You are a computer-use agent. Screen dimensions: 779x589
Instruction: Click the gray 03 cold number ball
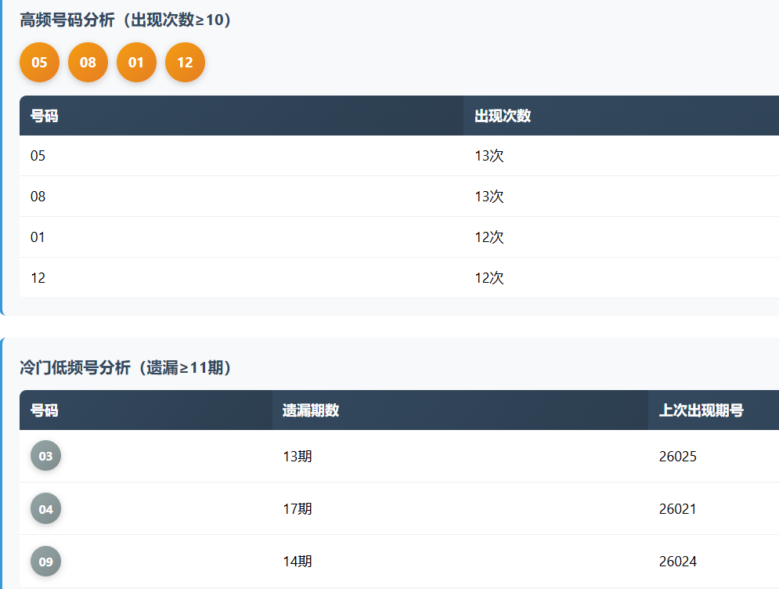click(x=45, y=456)
